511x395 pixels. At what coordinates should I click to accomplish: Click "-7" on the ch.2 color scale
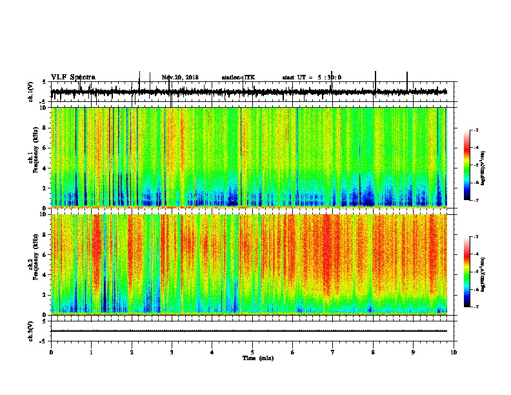point(476,307)
